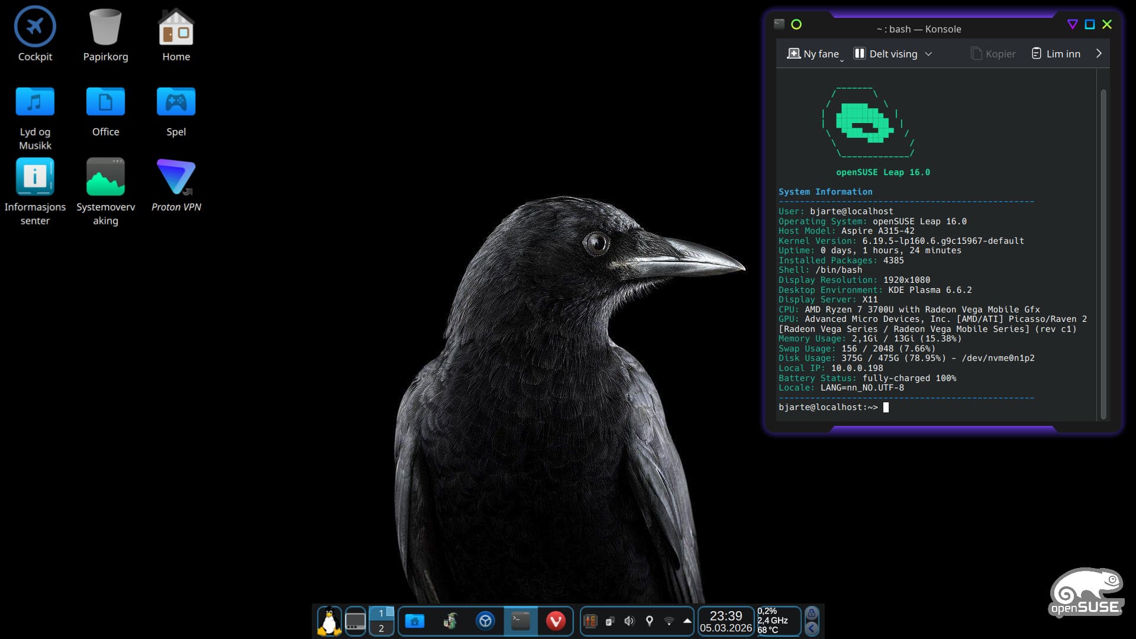
Task: Expand the Delt vising dropdown
Action: pyautogui.click(x=928, y=54)
